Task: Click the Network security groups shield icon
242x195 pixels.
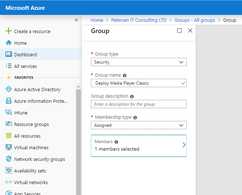Action: [9, 159]
